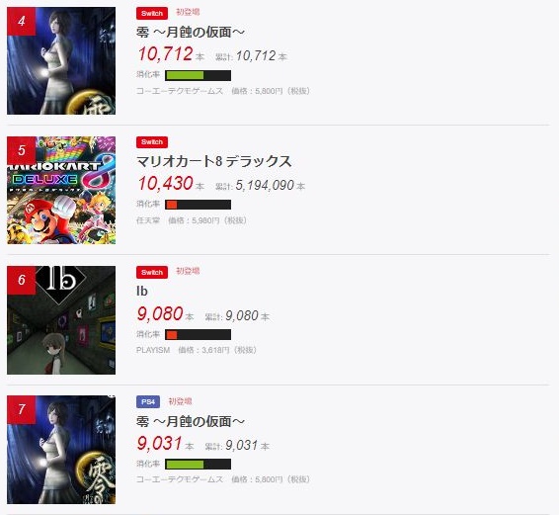Open the Switch 零 ~月蝕の仮面~ title

tap(191, 32)
